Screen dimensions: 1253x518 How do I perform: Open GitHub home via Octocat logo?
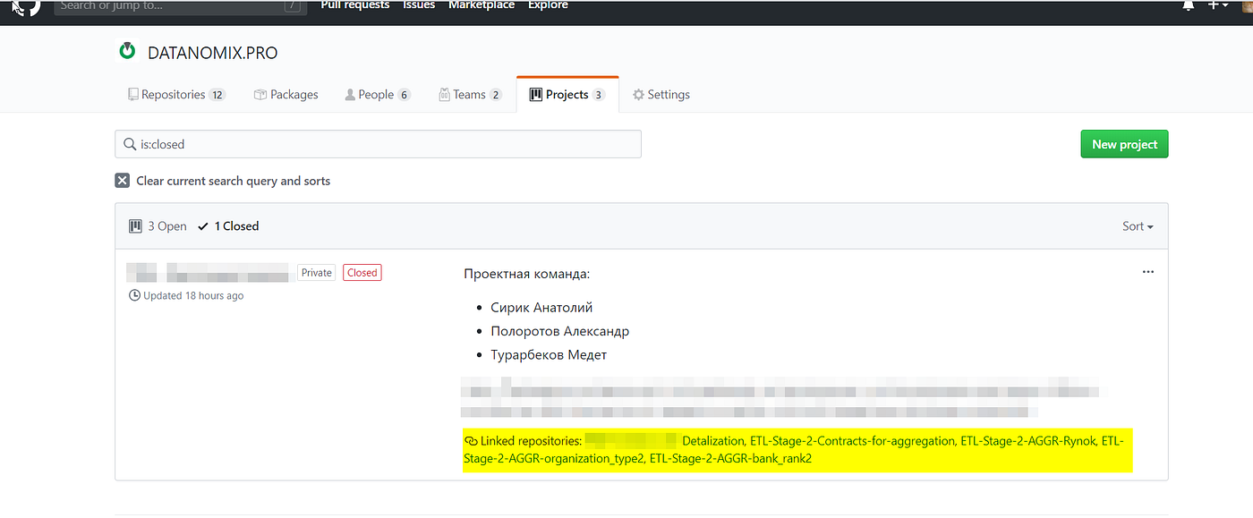pyautogui.click(x=26, y=6)
